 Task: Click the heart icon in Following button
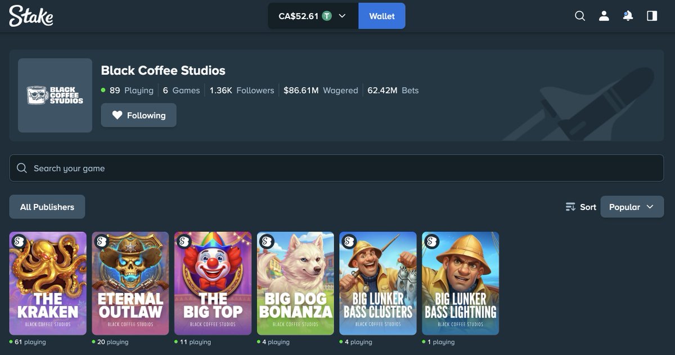tap(117, 115)
